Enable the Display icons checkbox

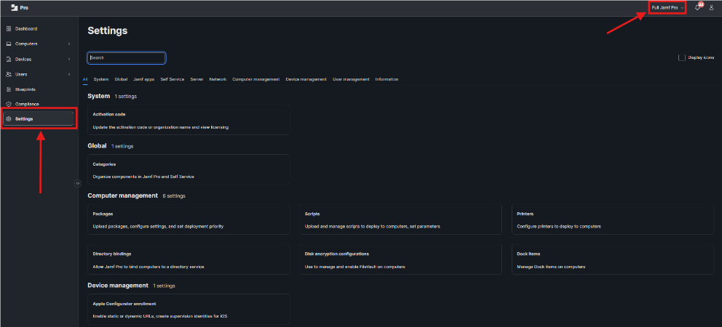[x=681, y=57]
